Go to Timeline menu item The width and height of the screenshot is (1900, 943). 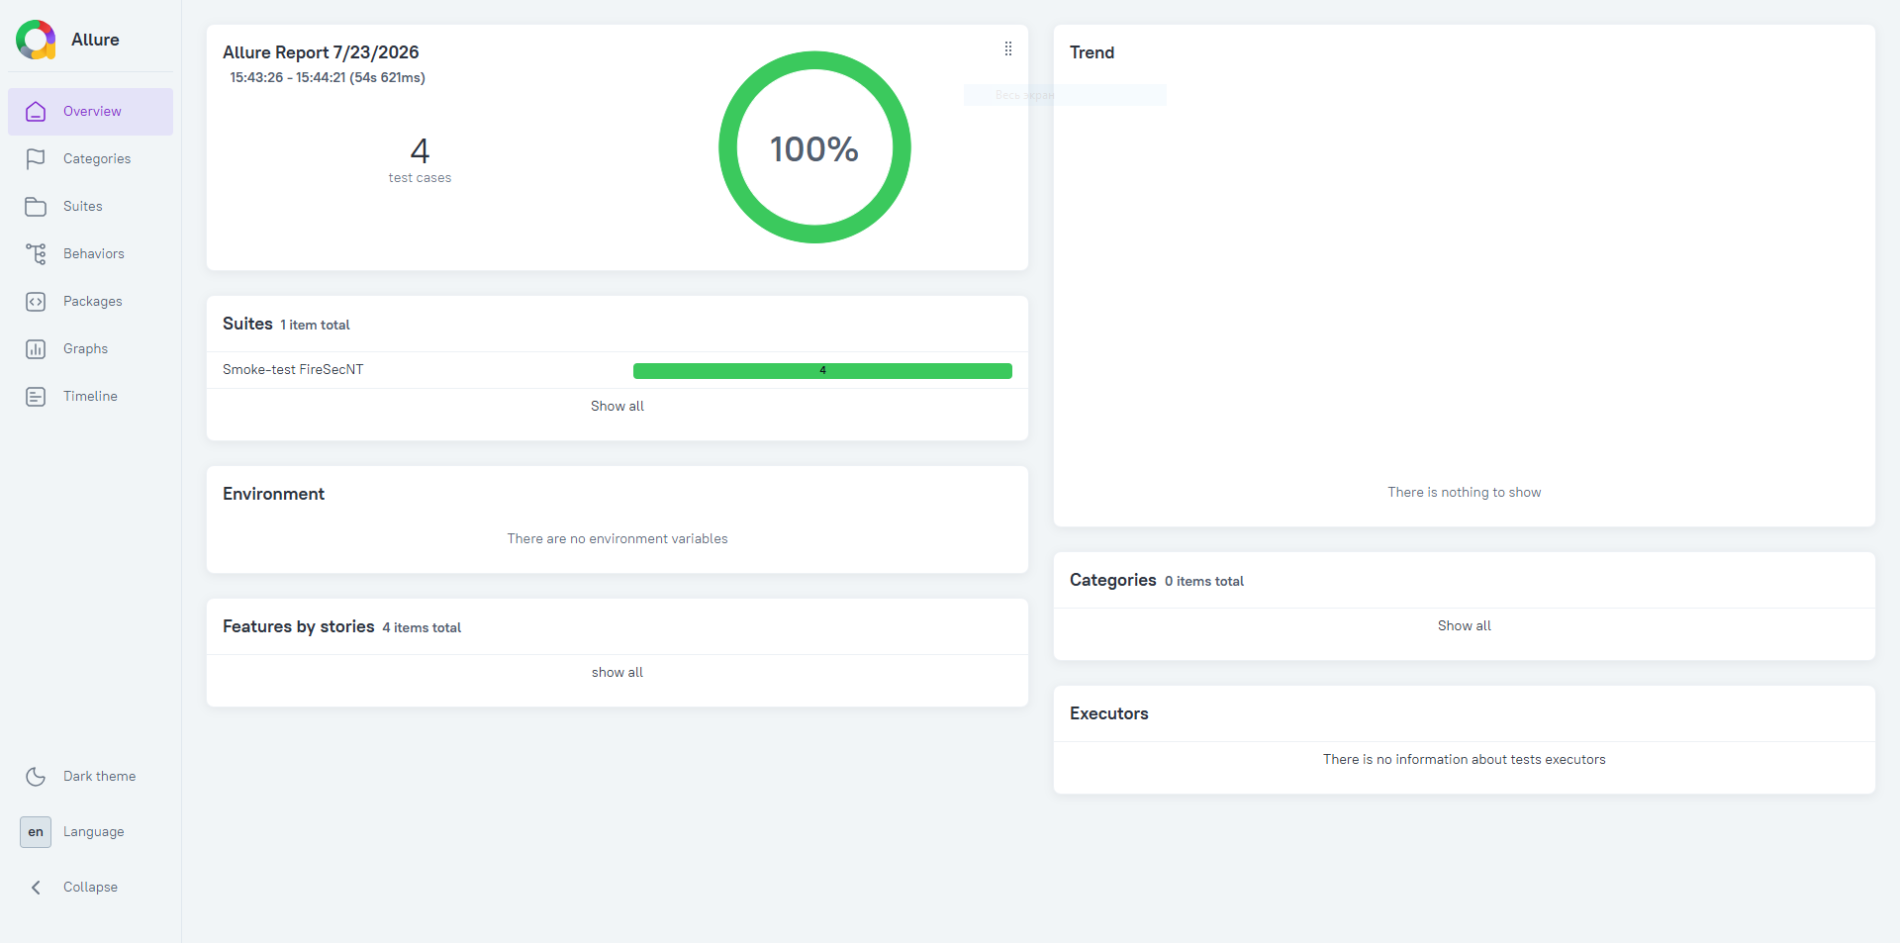pyautogui.click(x=90, y=397)
